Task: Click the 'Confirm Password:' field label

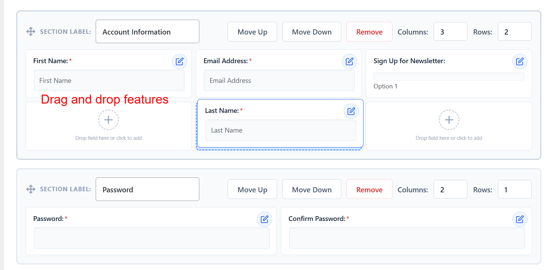Action: pyautogui.click(x=317, y=219)
